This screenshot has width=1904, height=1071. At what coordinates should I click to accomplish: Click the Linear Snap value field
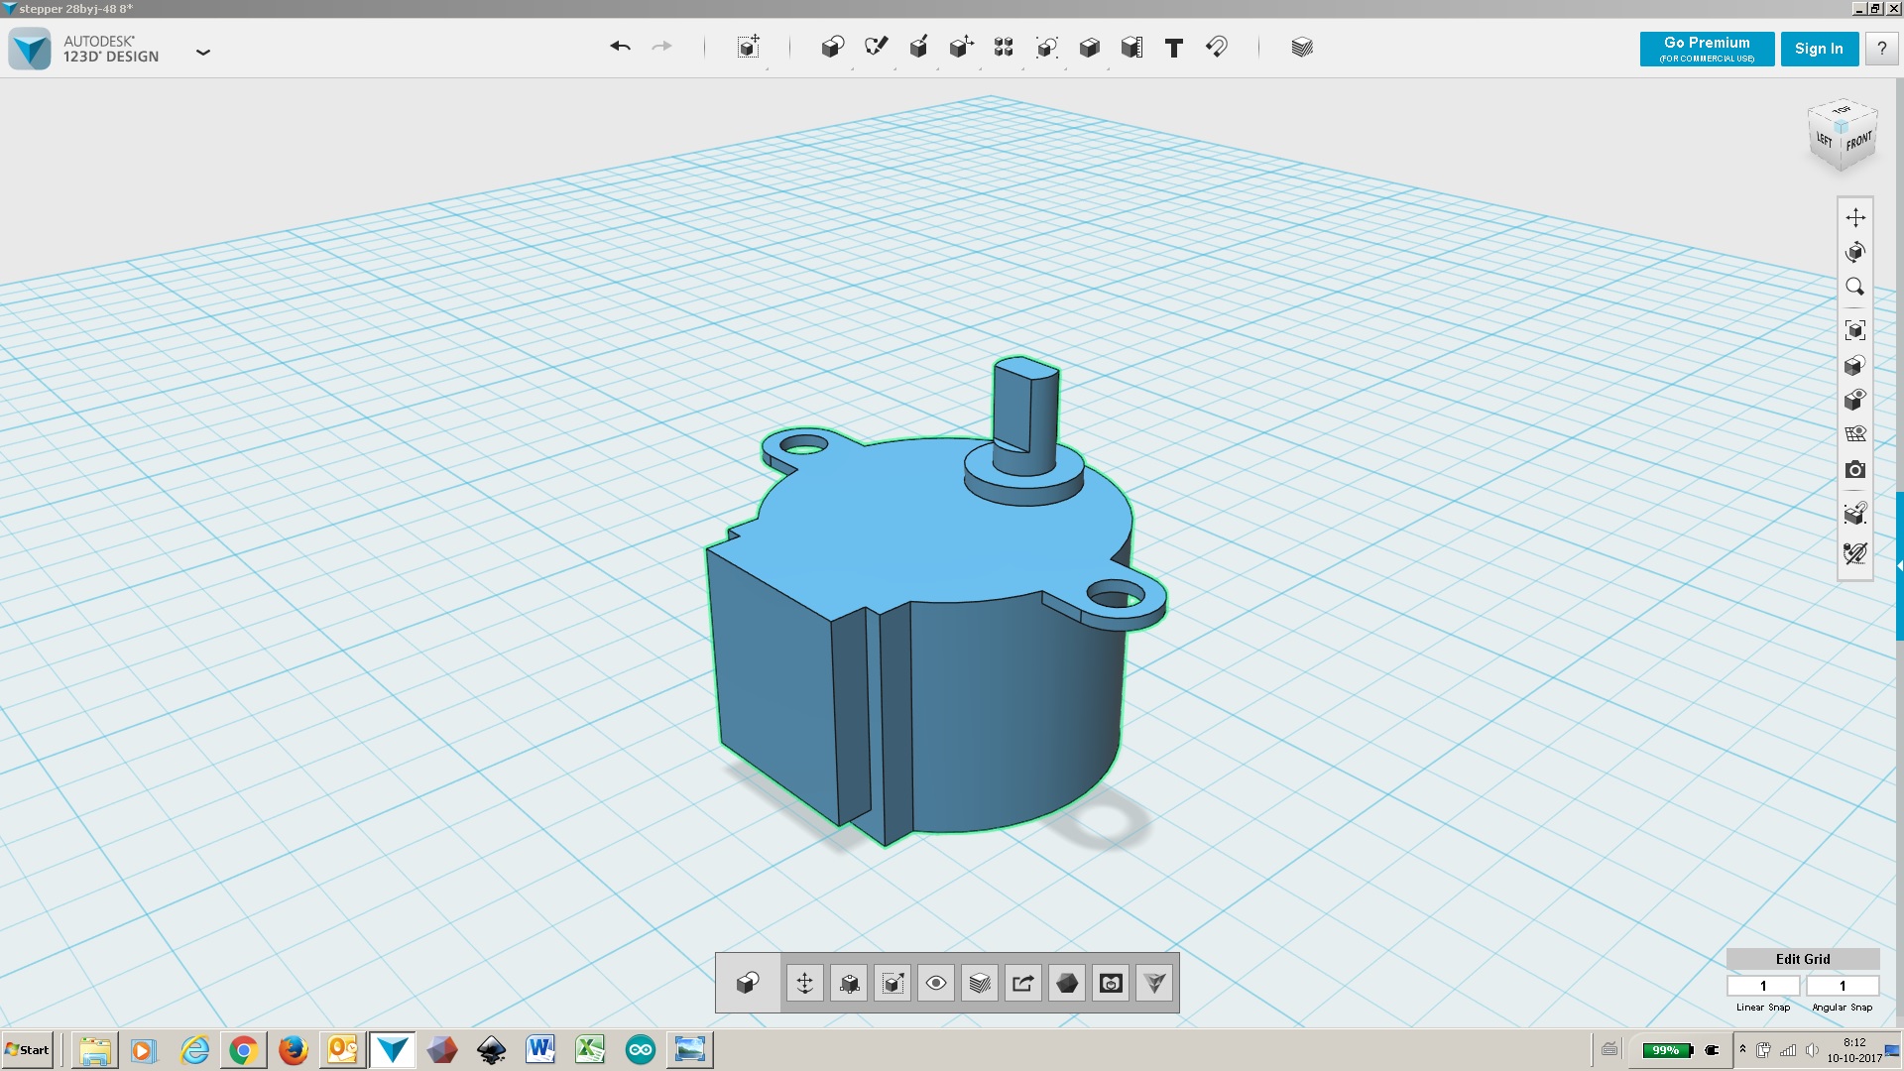tap(1763, 986)
